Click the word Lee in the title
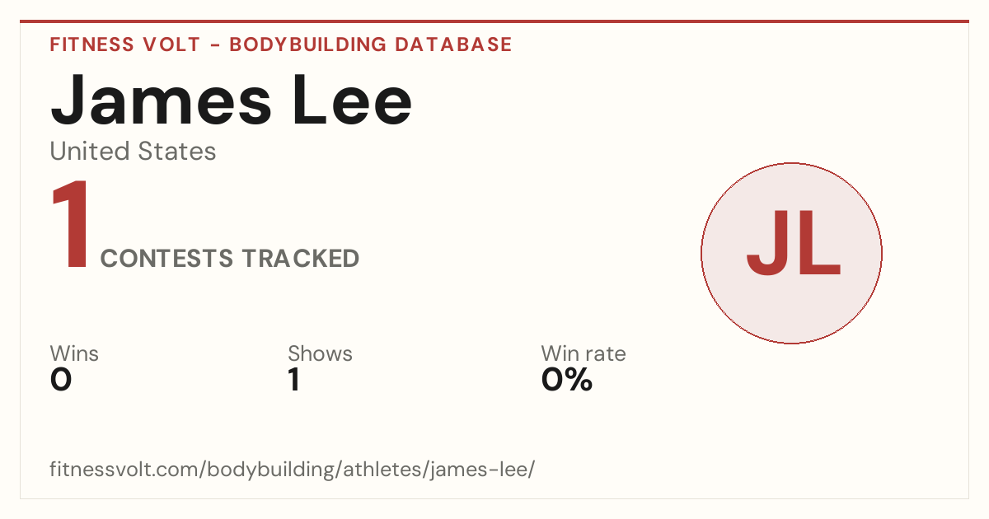This screenshot has height=519, width=989. pyautogui.click(x=351, y=100)
